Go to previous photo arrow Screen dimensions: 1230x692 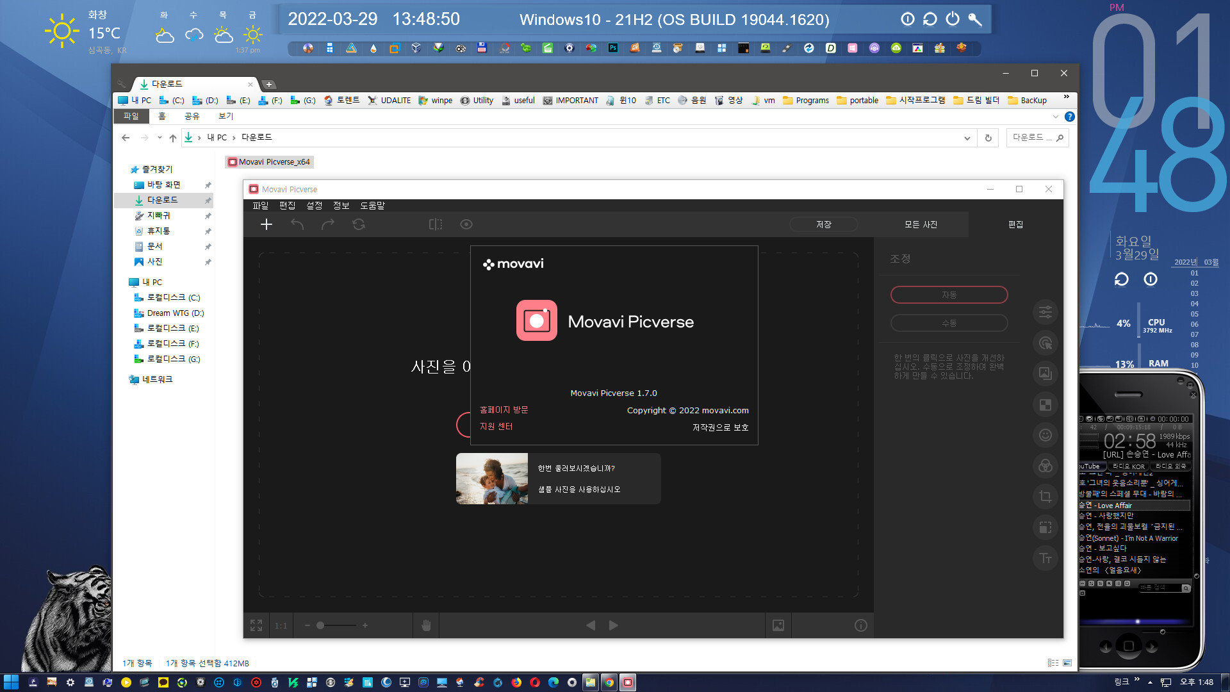(591, 625)
